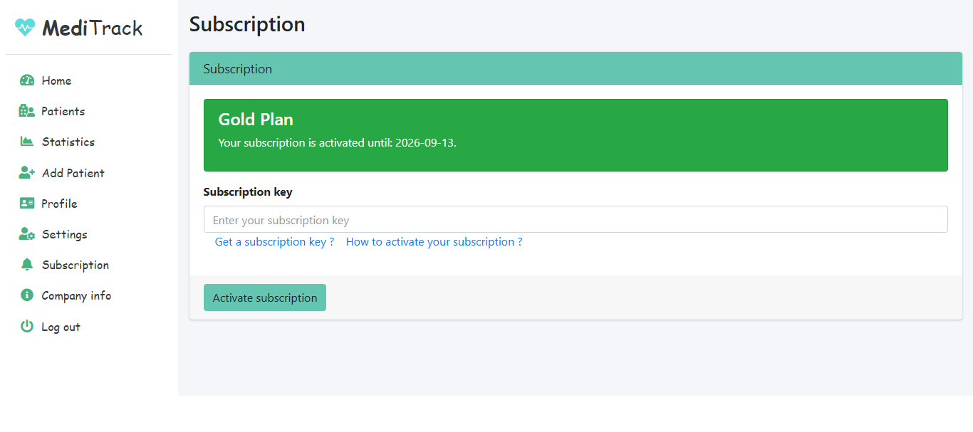Click the Home dashboard gauge icon

[x=27, y=80]
